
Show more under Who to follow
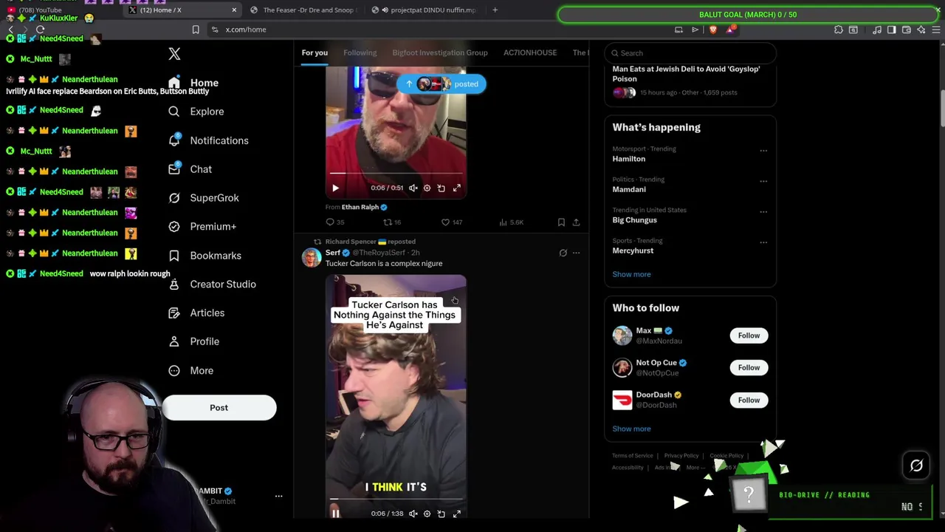[x=631, y=429]
